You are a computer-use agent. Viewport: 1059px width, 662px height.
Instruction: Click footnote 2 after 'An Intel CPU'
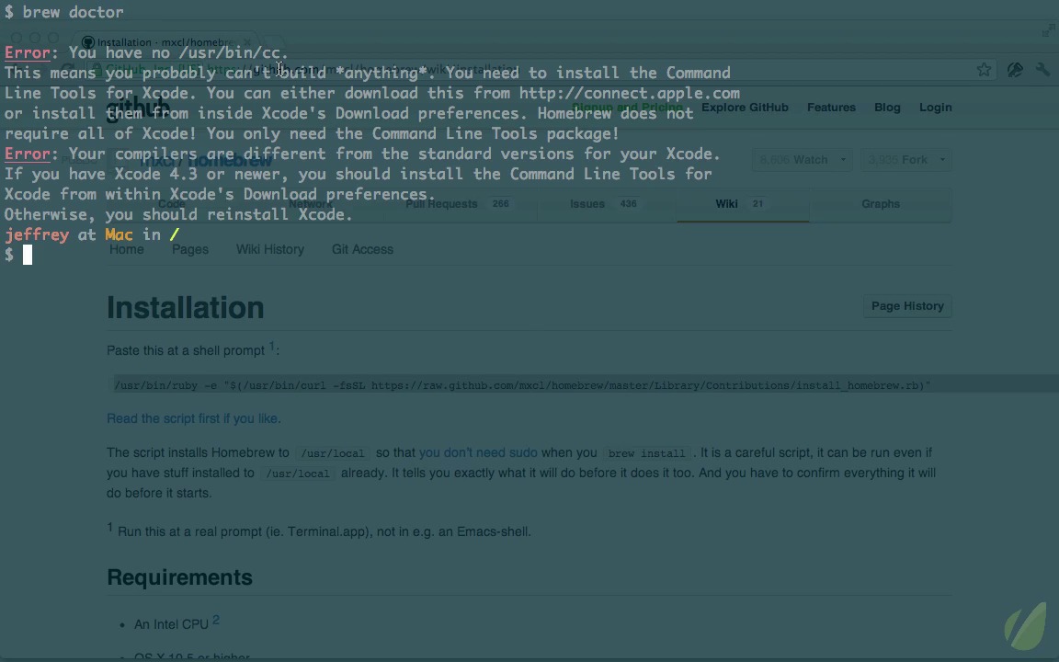click(x=216, y=620)
